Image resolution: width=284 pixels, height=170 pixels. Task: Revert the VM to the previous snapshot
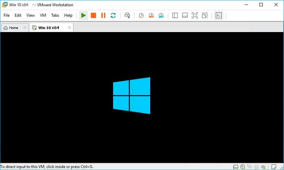[151, 15]
